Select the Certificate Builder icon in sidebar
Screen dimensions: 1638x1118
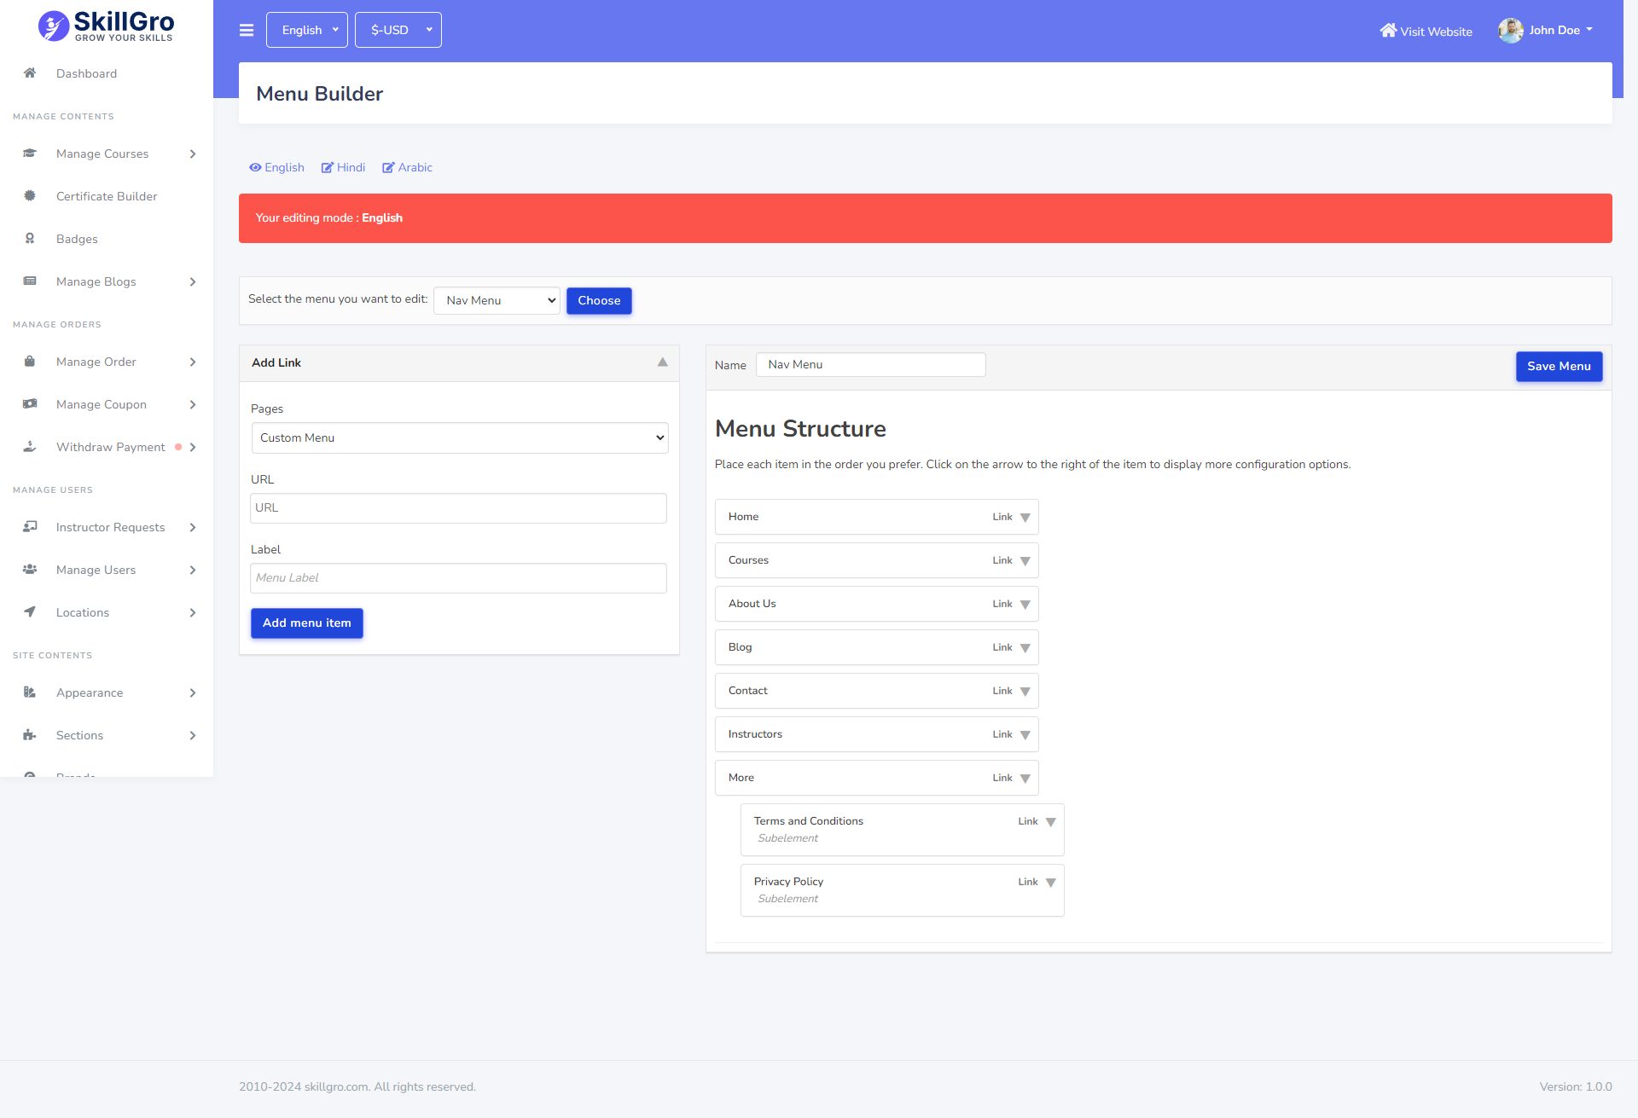30,196
